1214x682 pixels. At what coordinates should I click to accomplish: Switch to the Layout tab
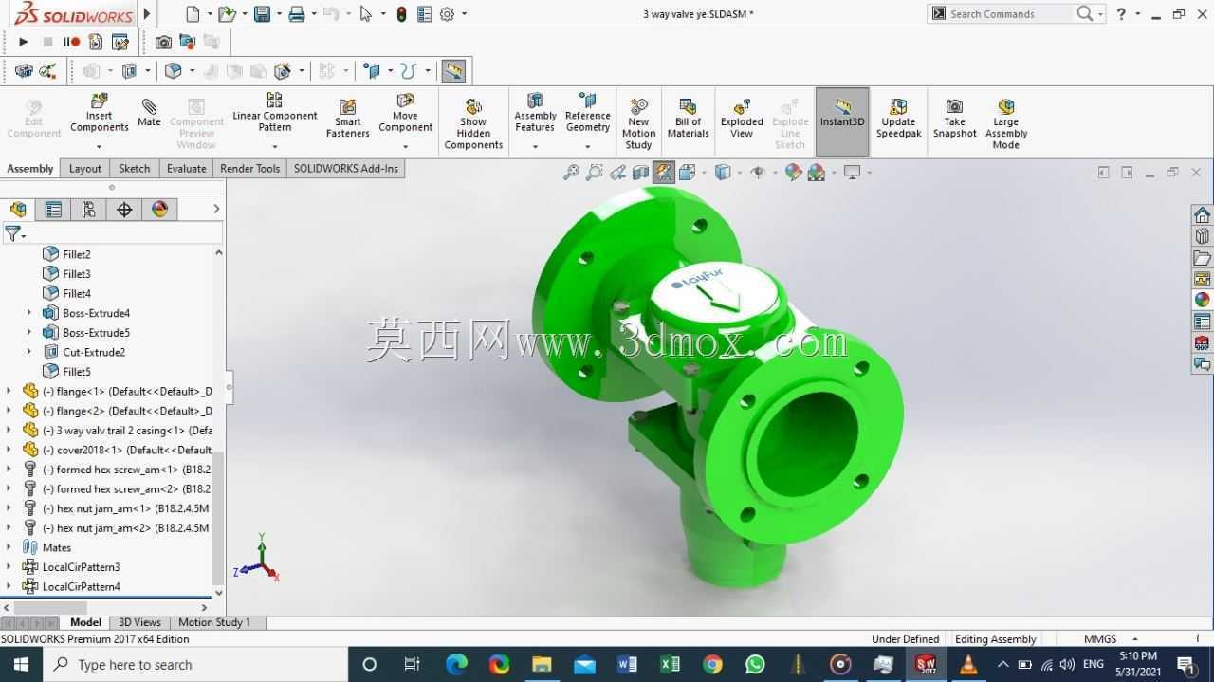(84, 169)
